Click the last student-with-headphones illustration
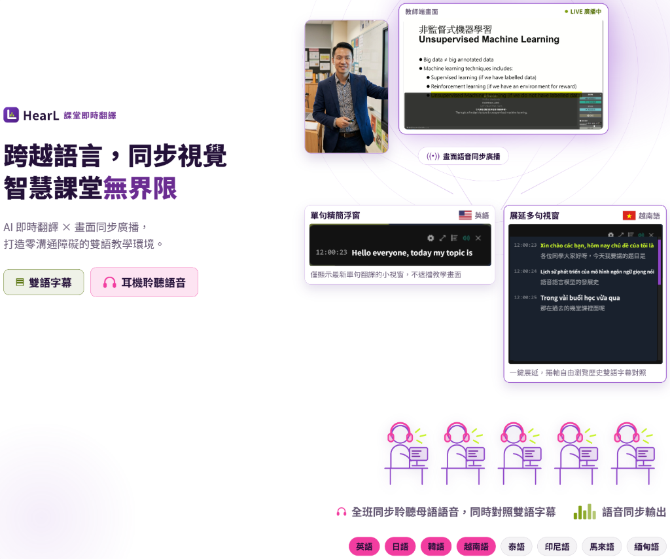This screenshot has height=559, width=670. coord(633,454)
